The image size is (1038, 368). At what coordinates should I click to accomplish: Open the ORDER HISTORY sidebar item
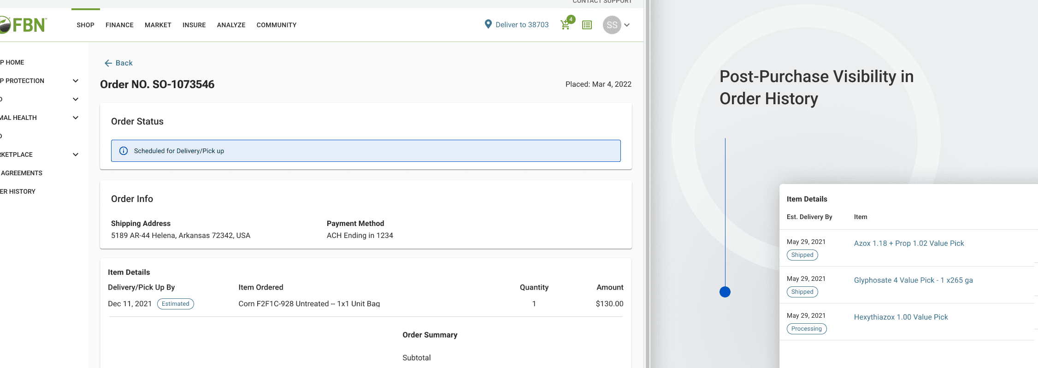[18, 191]
